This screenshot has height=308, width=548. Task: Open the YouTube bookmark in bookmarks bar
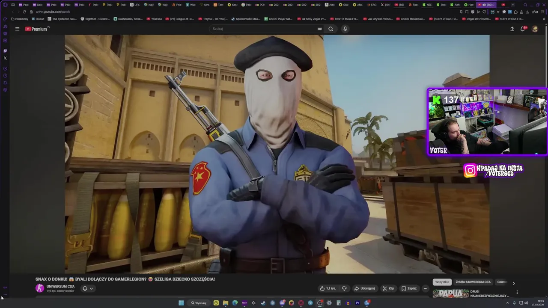coord(154,19)
